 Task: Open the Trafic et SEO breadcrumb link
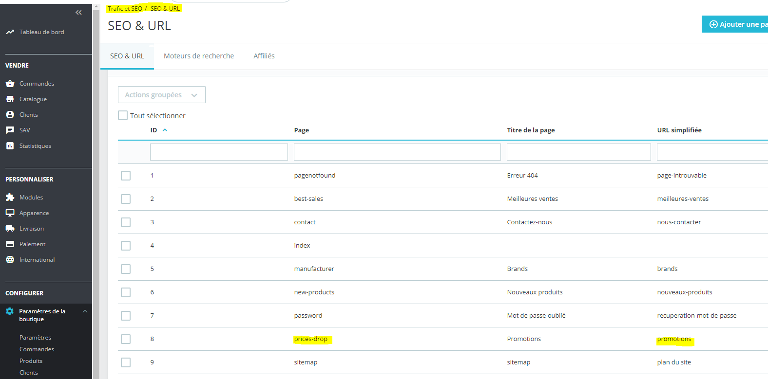(125, 9)
